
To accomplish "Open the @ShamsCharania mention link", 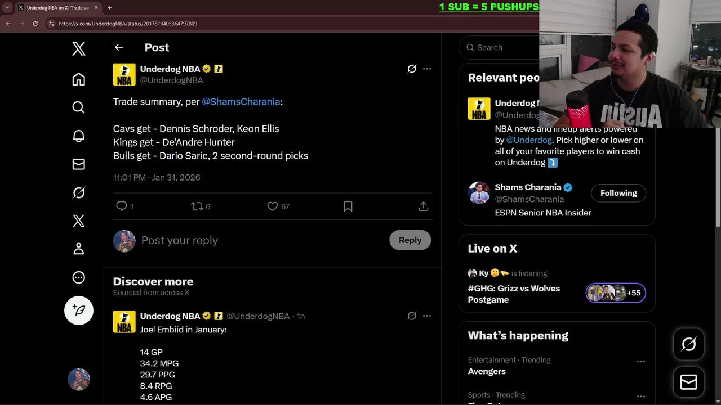I will (241, 102).
